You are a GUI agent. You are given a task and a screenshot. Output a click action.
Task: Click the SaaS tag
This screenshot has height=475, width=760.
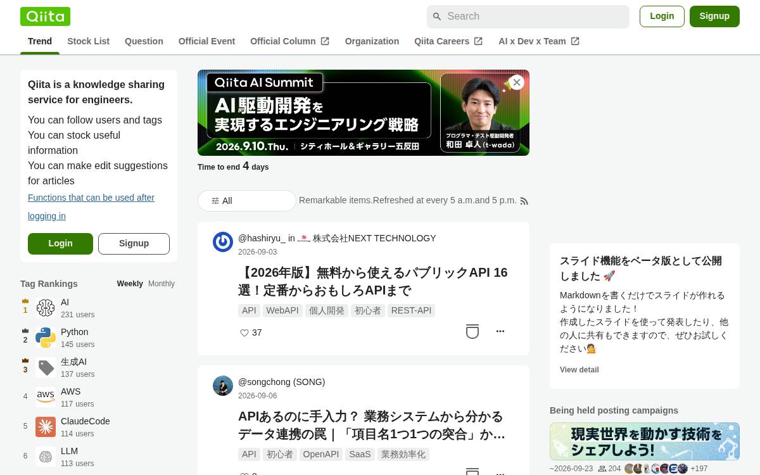[x=360, y=454]
